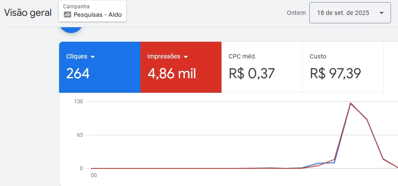
Task: Expand the date range arrow next to 18 de set. de 2025
Action: [x=381, y=13]
